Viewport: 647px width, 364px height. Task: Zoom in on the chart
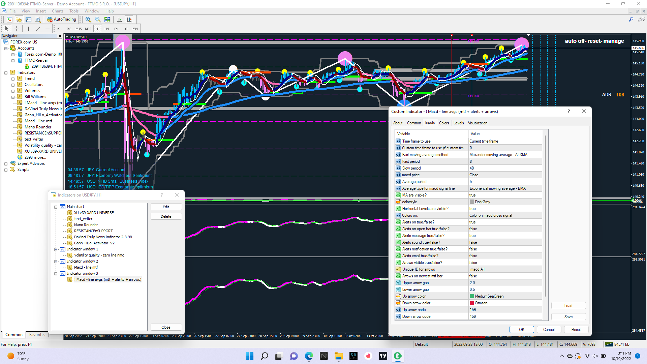88,20
